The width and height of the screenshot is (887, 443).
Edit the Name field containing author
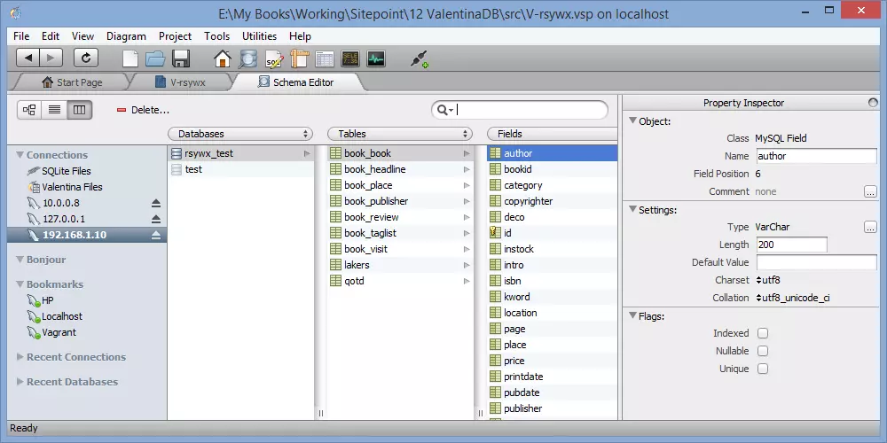coord(816,156)
